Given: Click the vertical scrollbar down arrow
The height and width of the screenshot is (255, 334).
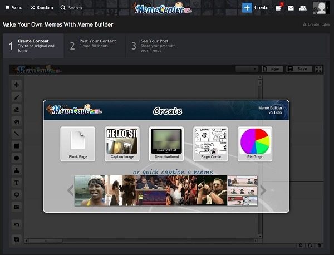Looking at the screenshot, I should click(260, 236).
